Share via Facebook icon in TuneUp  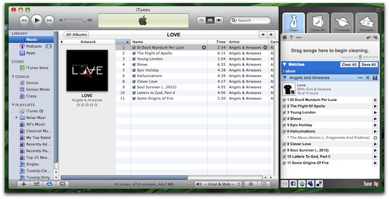click(x=293, y=184)
